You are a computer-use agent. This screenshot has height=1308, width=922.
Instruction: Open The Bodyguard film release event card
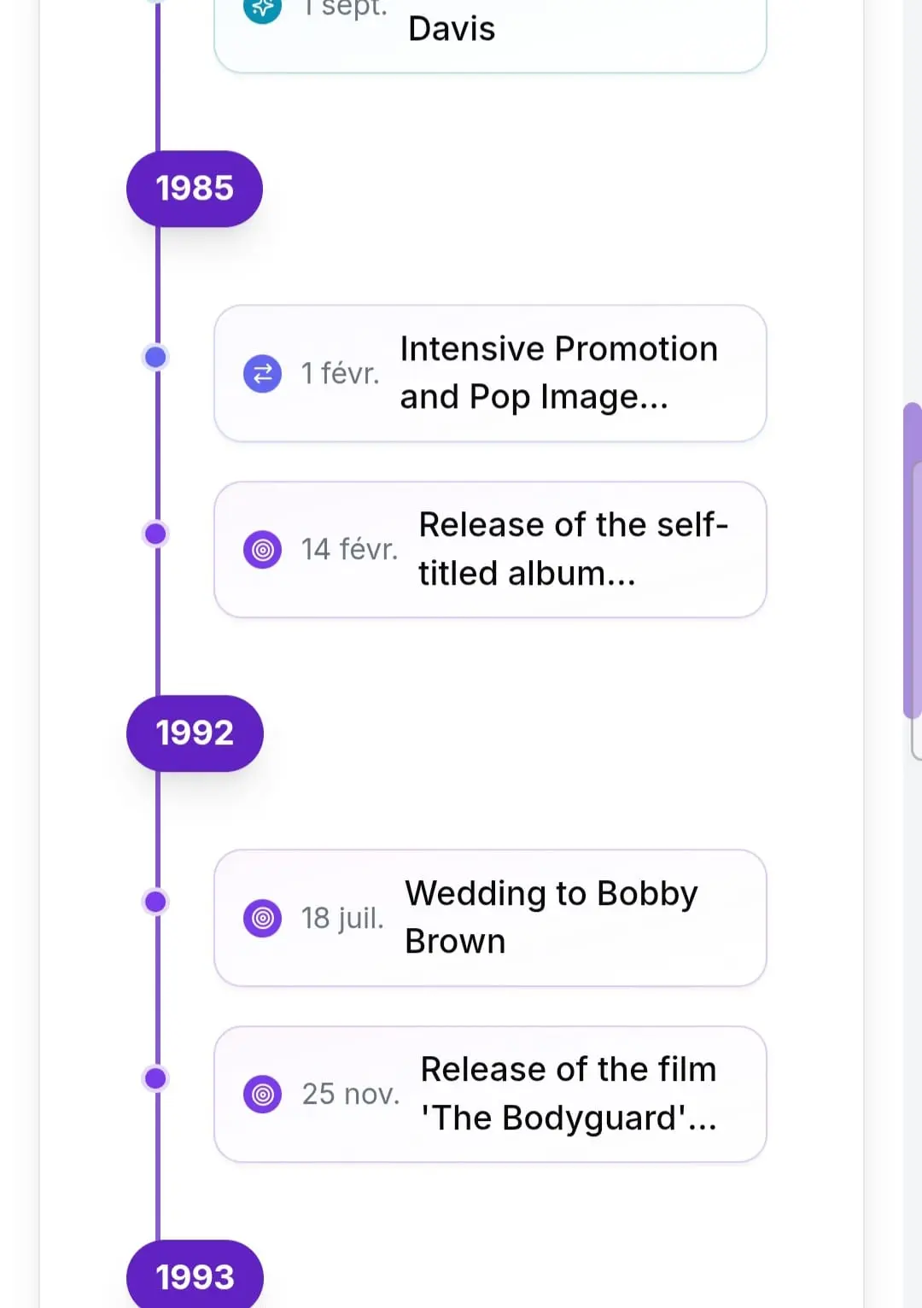tap(490, 1094)
